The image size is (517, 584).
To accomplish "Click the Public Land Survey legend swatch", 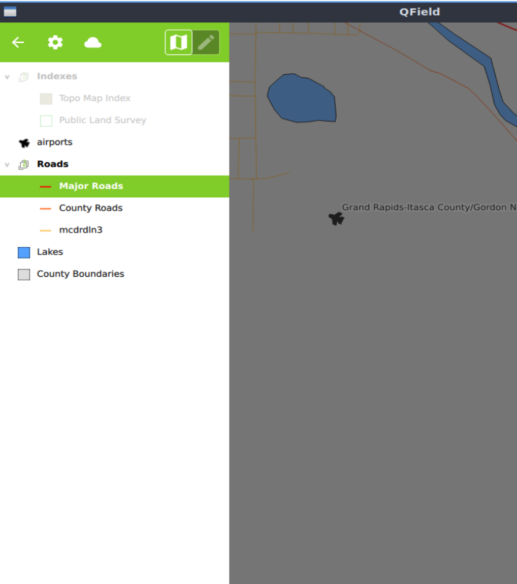I will pyautogui.click(x=46, y=121).
